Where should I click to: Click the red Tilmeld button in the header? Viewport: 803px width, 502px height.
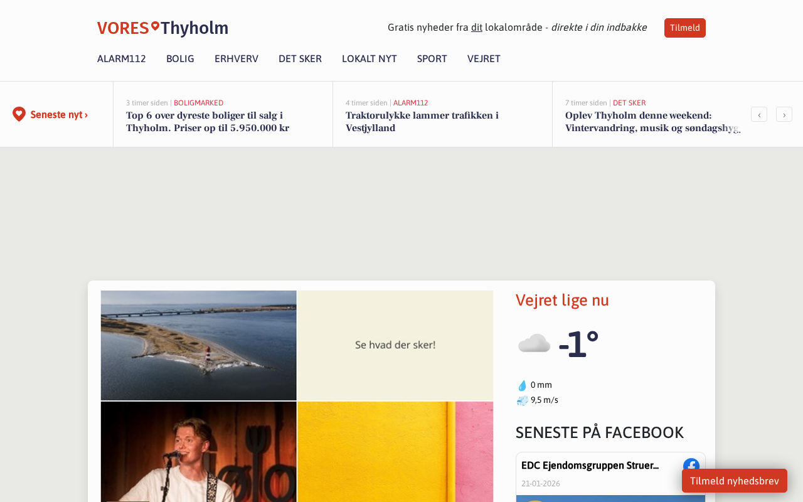point(685,28)
